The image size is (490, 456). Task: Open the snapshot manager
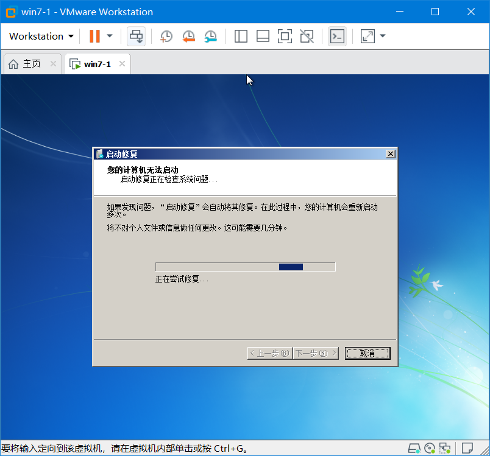point(211,36)
